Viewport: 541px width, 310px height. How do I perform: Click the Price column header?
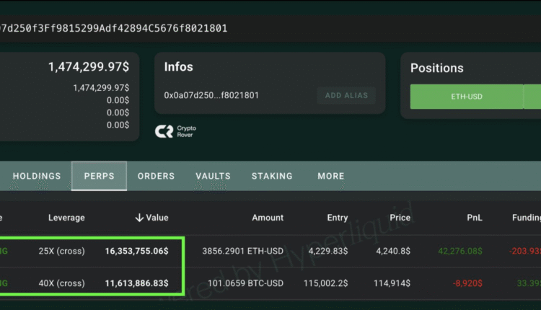pyautogui.click(x=400, y=218)
